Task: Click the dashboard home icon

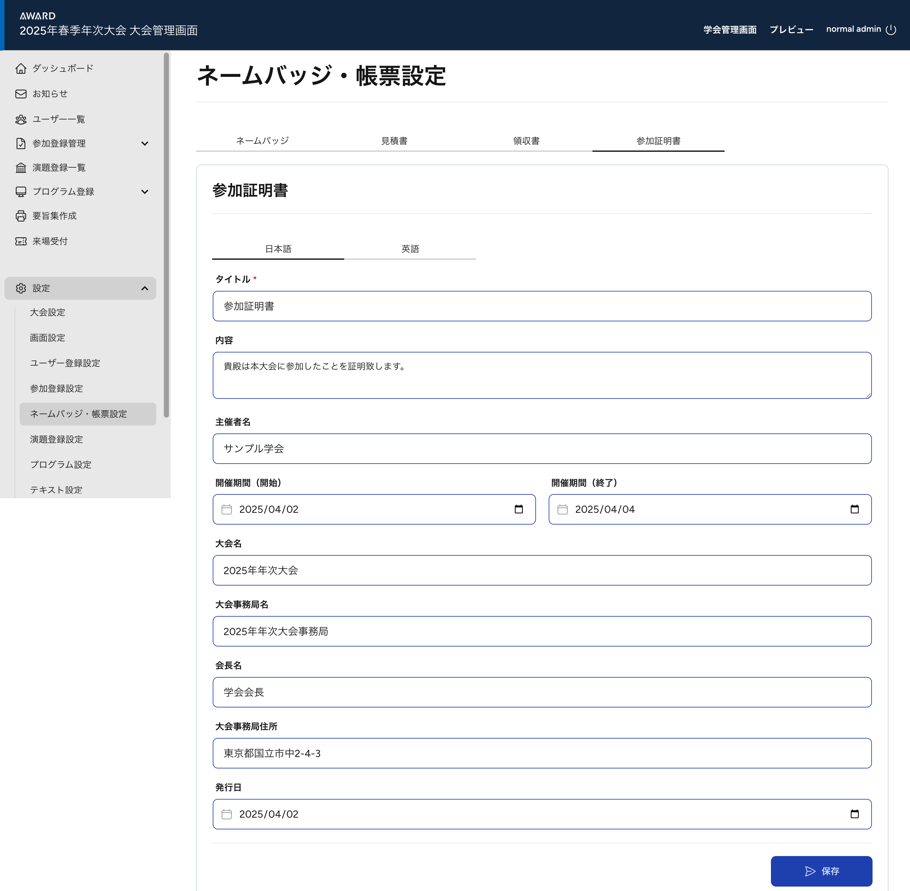Action: click(21, 68)
